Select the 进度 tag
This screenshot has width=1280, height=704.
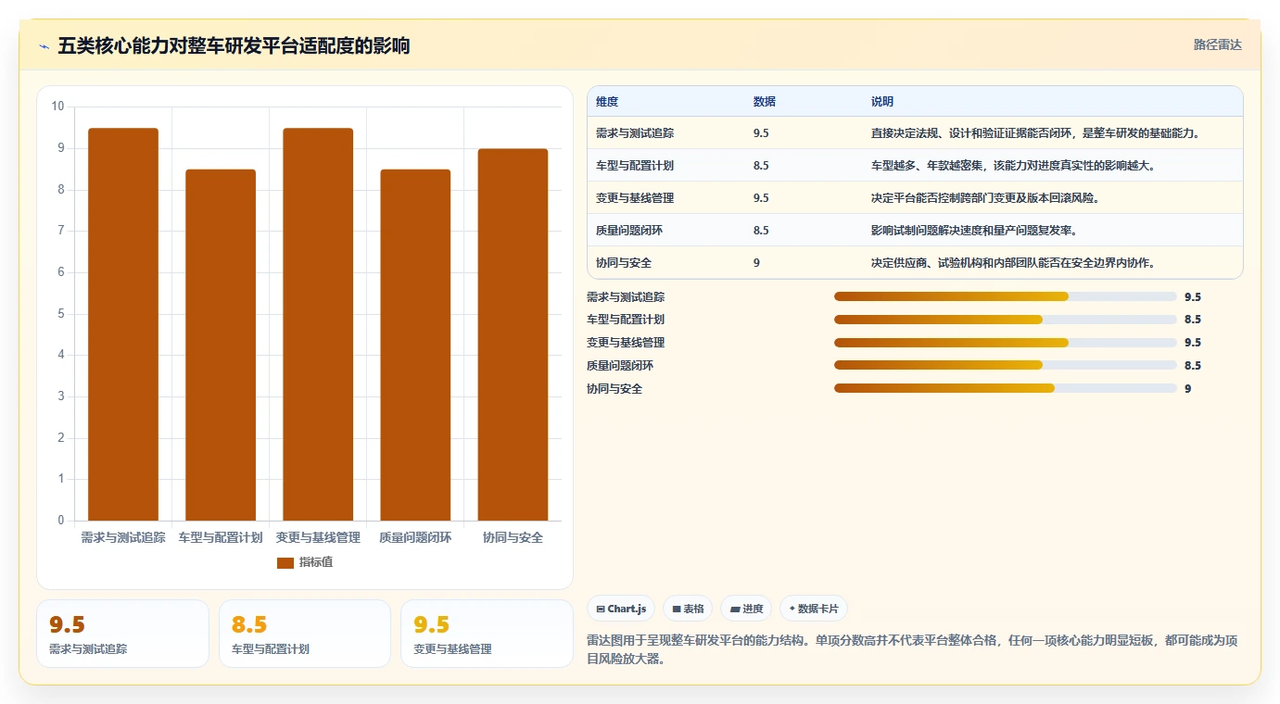click(746, 609)
